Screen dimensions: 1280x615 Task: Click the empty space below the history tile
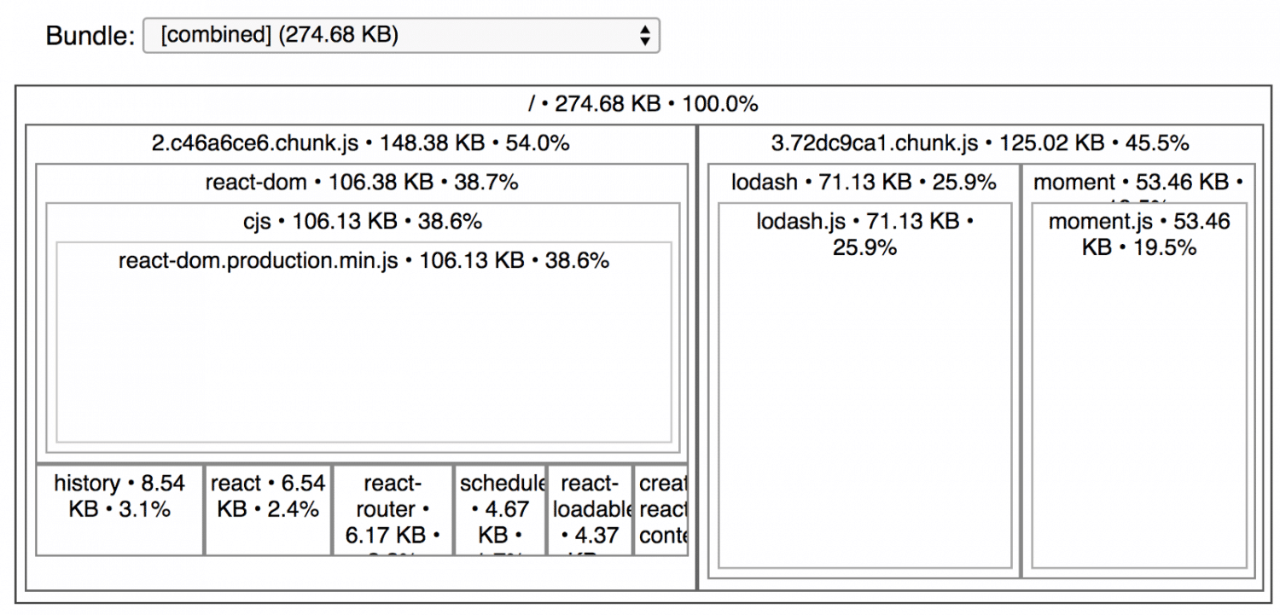(119, 572)
